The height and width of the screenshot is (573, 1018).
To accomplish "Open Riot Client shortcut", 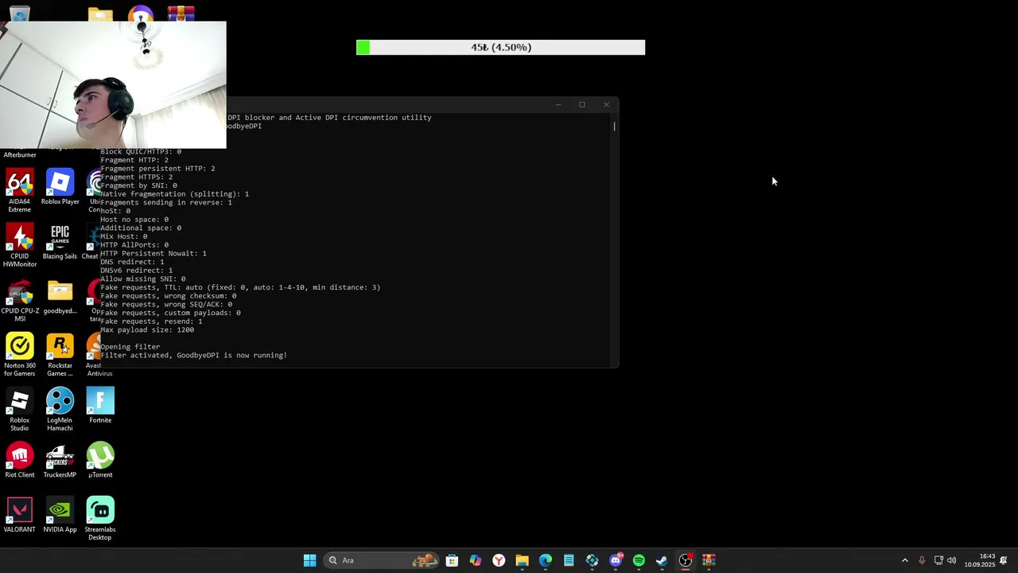I will 20,461.
